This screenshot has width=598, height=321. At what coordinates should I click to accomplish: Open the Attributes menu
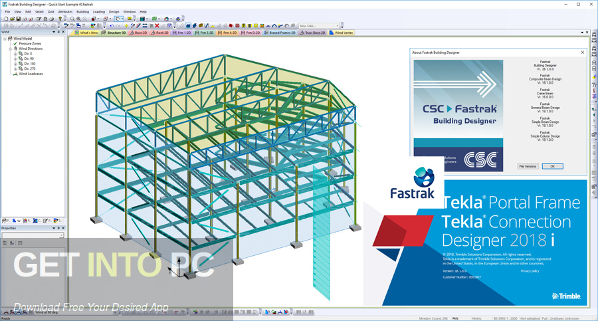tap(65, 12)
